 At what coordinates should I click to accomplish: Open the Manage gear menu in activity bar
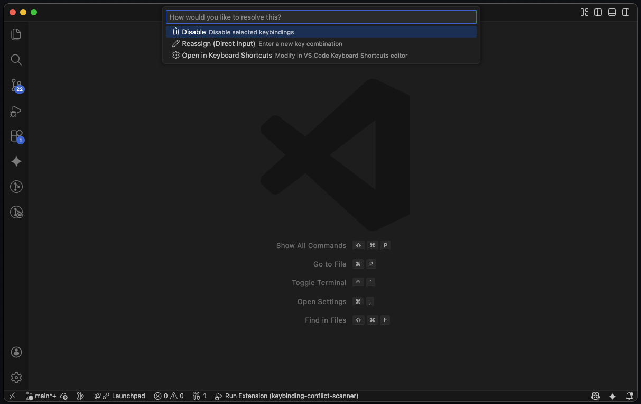16,378
